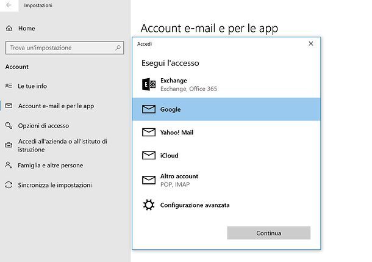Click the Esegui l'accesso heading
Image resolution: width=372 pixels, height=262 pixels.
click(x=170, y=63)
